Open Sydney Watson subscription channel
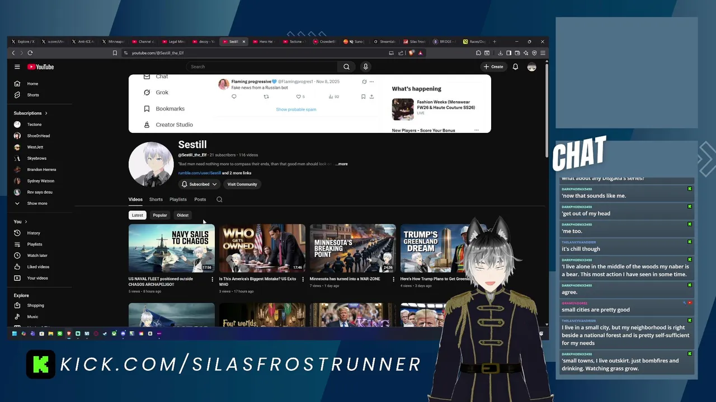 click(x=40, y=181)
